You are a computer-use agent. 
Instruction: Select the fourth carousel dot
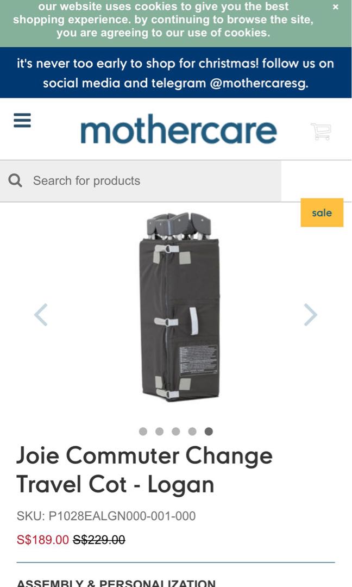click(x=192, y=431)
